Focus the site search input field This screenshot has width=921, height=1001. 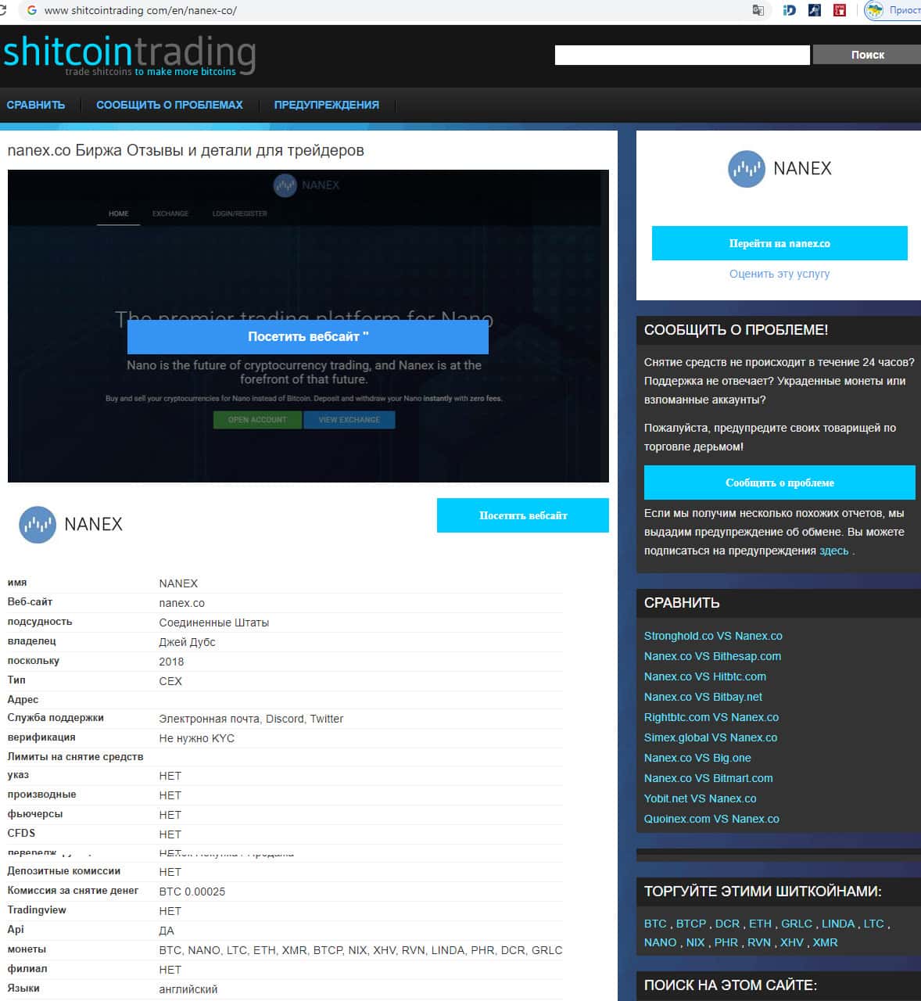click(x=682, y=55)
